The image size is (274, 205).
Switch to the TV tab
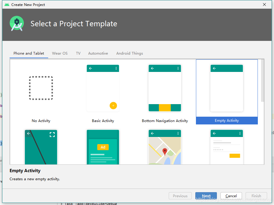[78, 53]
